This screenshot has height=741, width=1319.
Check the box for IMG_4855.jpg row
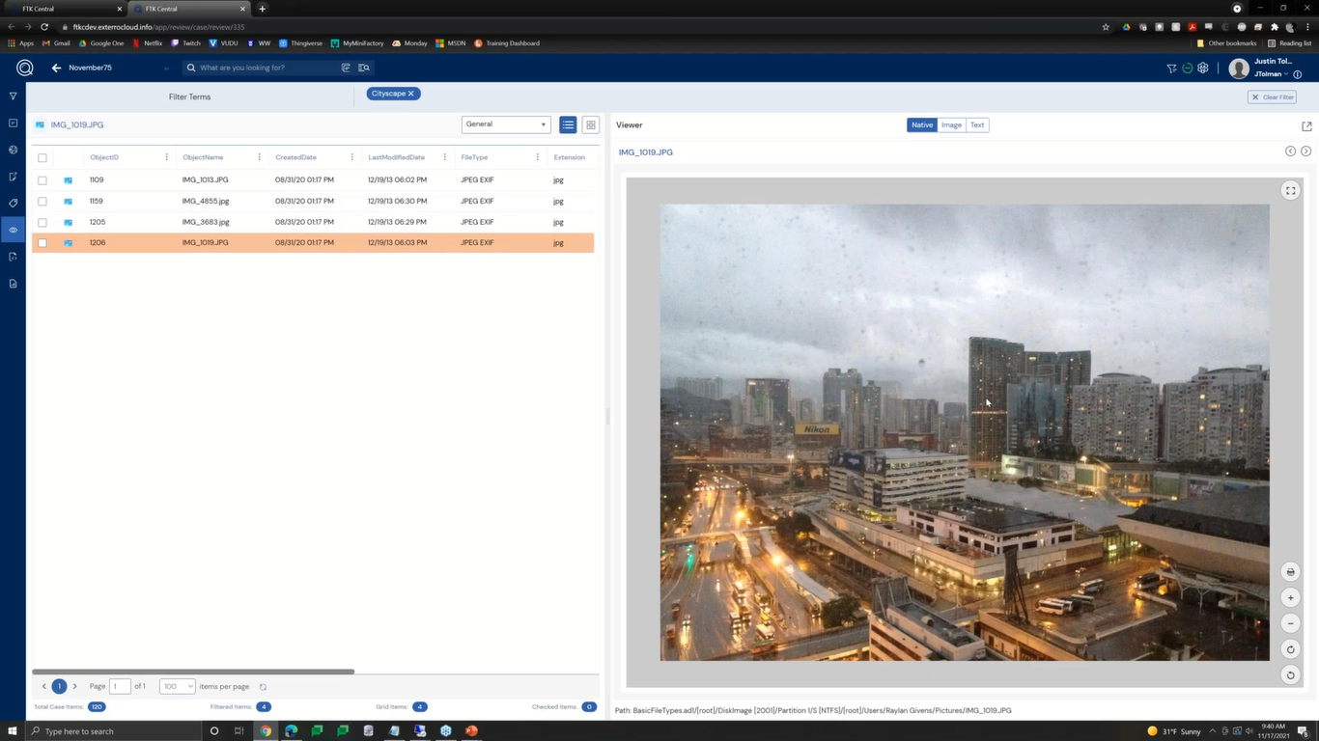pyautogui.click(x=42, y=202)
